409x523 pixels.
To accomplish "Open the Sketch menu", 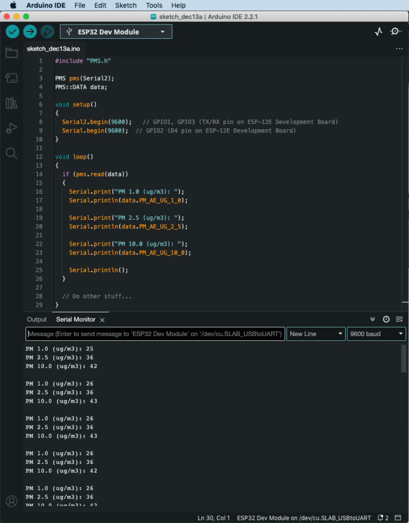I will [x=126, y=5].
